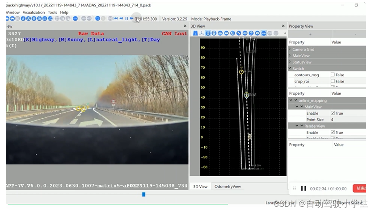This screenshot has width=375, height=212.
Task: Toggle the highlighted top-view car icon
Action: tap(208, 33)
